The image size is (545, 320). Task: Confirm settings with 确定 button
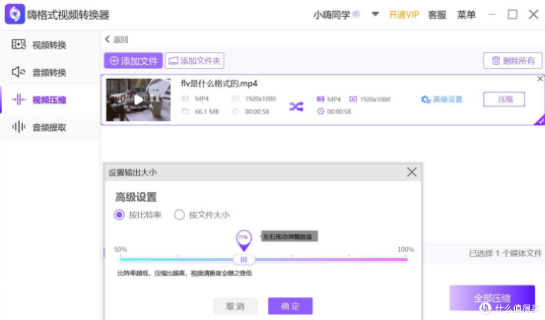290,306
